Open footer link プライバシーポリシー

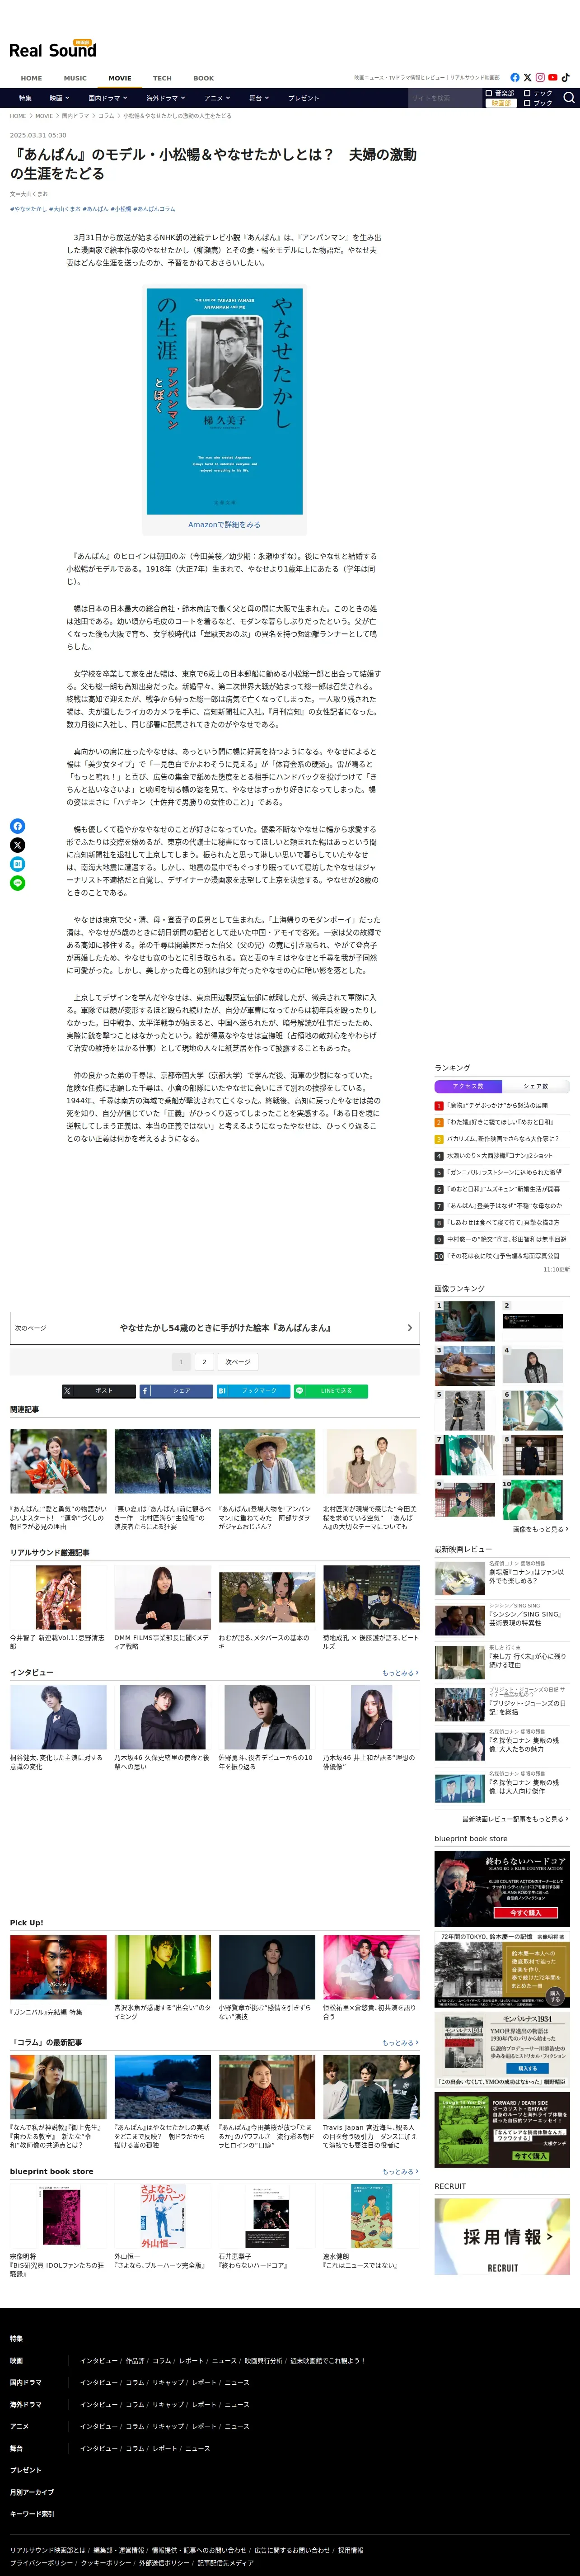coord(41,2563)
